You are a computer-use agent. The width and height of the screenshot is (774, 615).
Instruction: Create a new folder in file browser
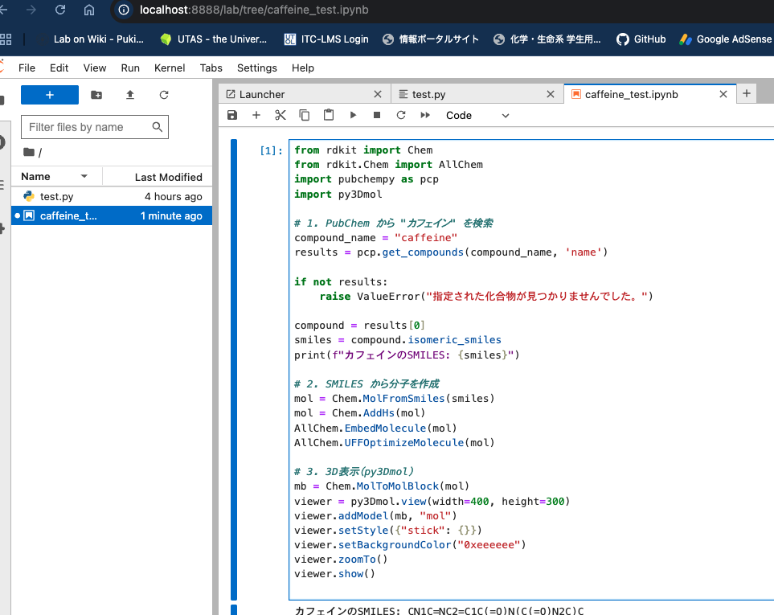coord(96,95)
